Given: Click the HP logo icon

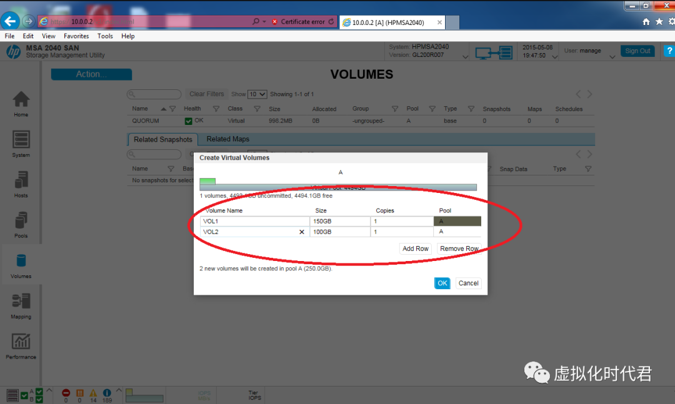Looking at the screenshot, I should point(13,52).
